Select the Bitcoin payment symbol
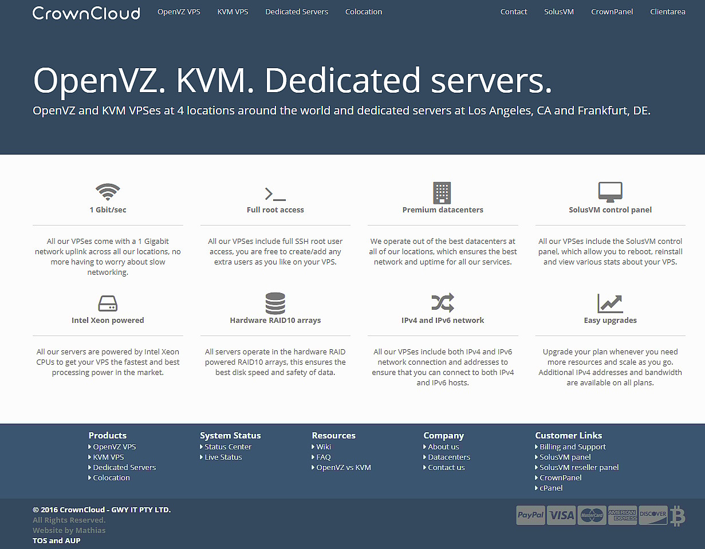The width and height of the screenshot is (705, 549). (677, 515)
